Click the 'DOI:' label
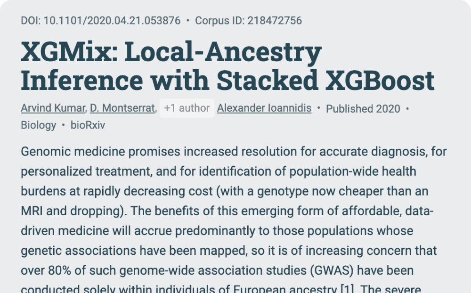The height and width of the screenshot is (293, 471). click(x=31, y=21)
